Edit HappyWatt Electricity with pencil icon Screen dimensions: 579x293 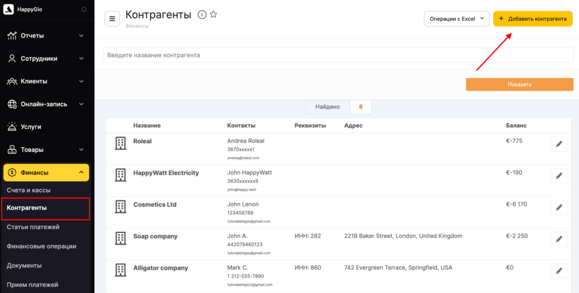559,176
